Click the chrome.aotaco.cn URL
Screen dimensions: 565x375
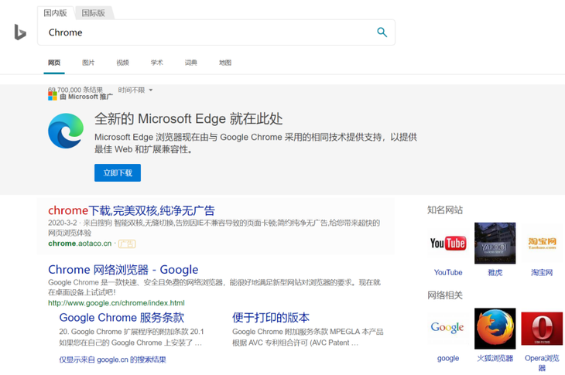tap(80, 244)
